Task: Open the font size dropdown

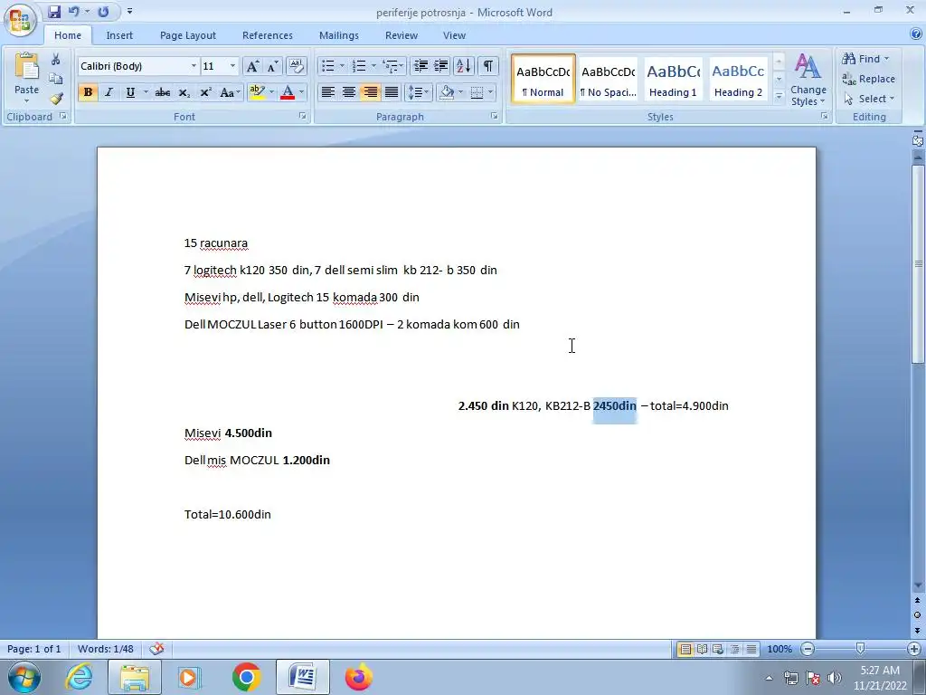Action: coord(232,66)
